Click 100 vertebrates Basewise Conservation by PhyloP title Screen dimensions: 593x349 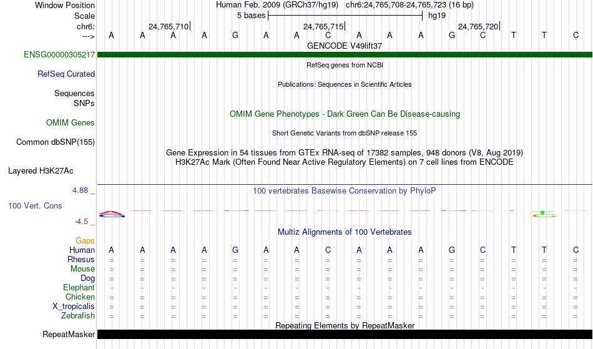point(345,190)
